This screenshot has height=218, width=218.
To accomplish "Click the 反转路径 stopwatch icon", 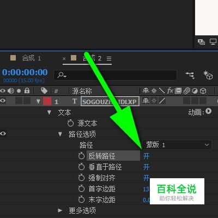I will pos(81,156).
